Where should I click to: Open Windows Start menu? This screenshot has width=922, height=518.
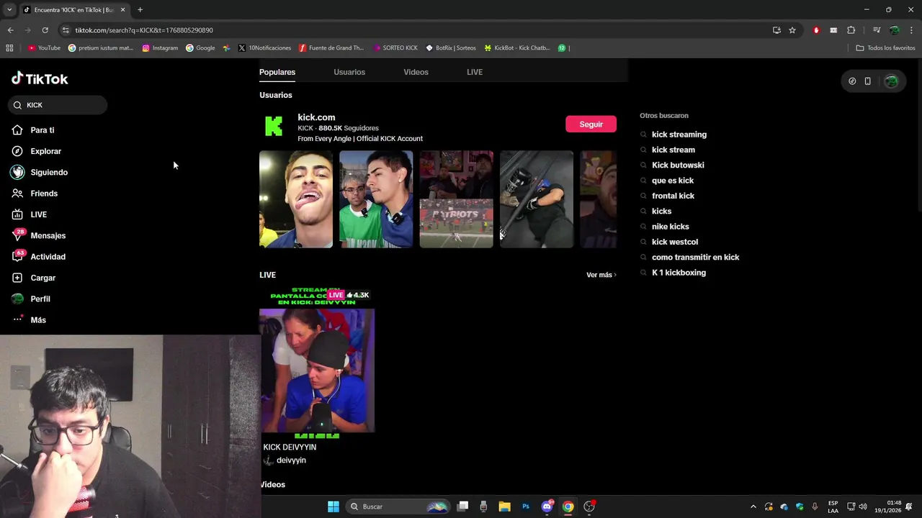pos(333,506)
